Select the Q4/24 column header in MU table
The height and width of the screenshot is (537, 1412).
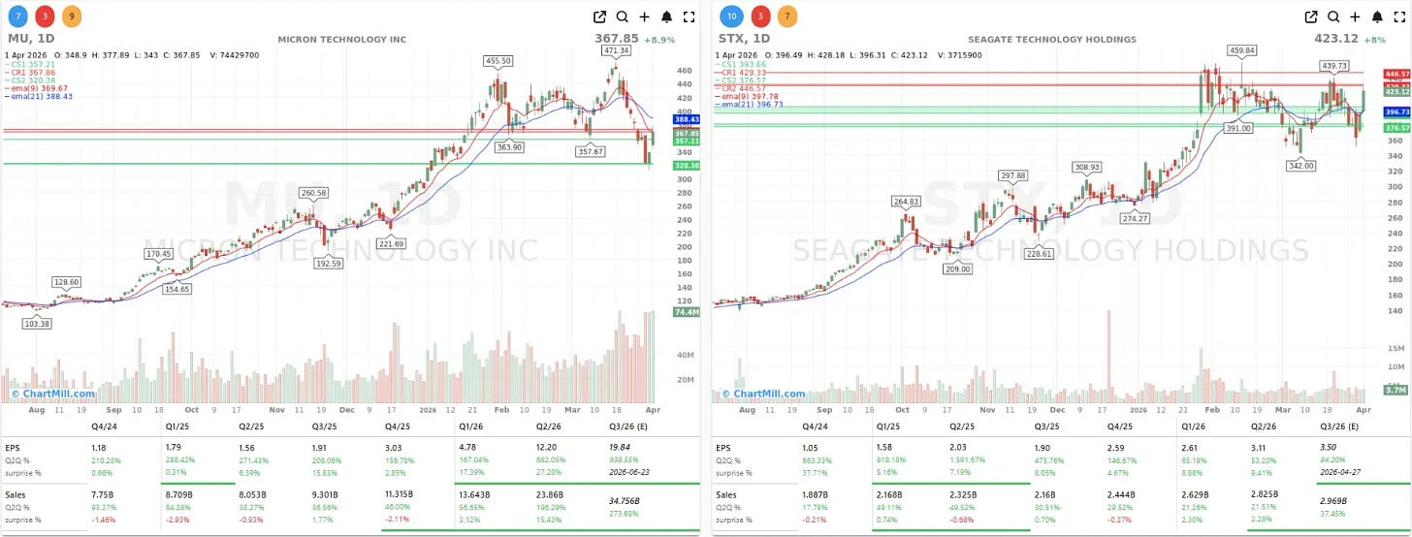104,426
